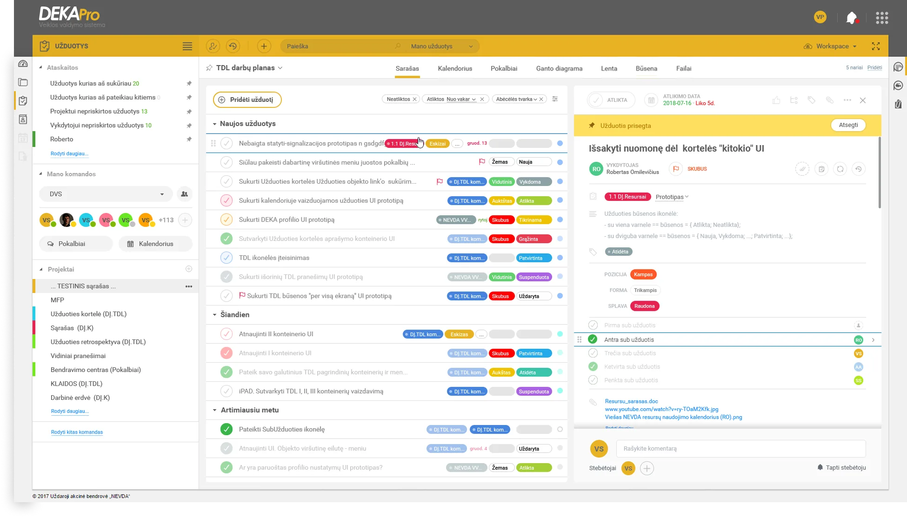Click the add task plus toolbar icon
Viewport: 907px width, 518px height.
[x=264, y=46]
